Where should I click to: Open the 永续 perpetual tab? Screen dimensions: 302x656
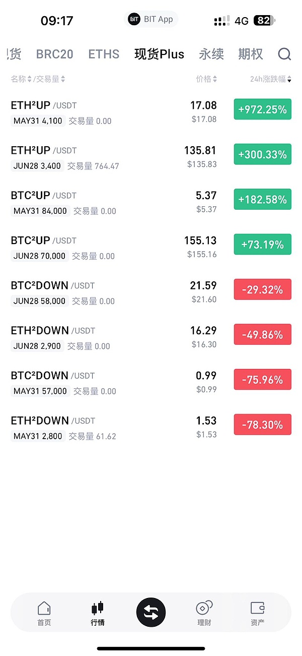211,54
